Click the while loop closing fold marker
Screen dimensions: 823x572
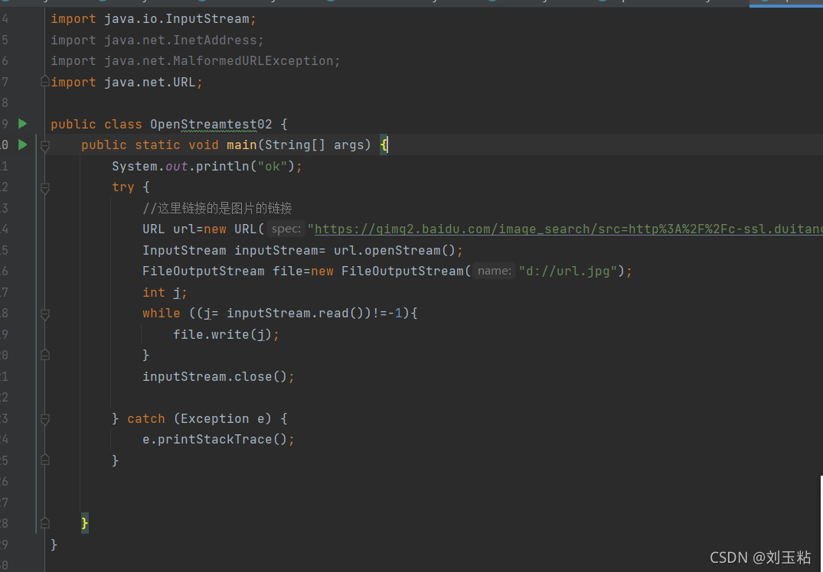[x=45, y=355]
